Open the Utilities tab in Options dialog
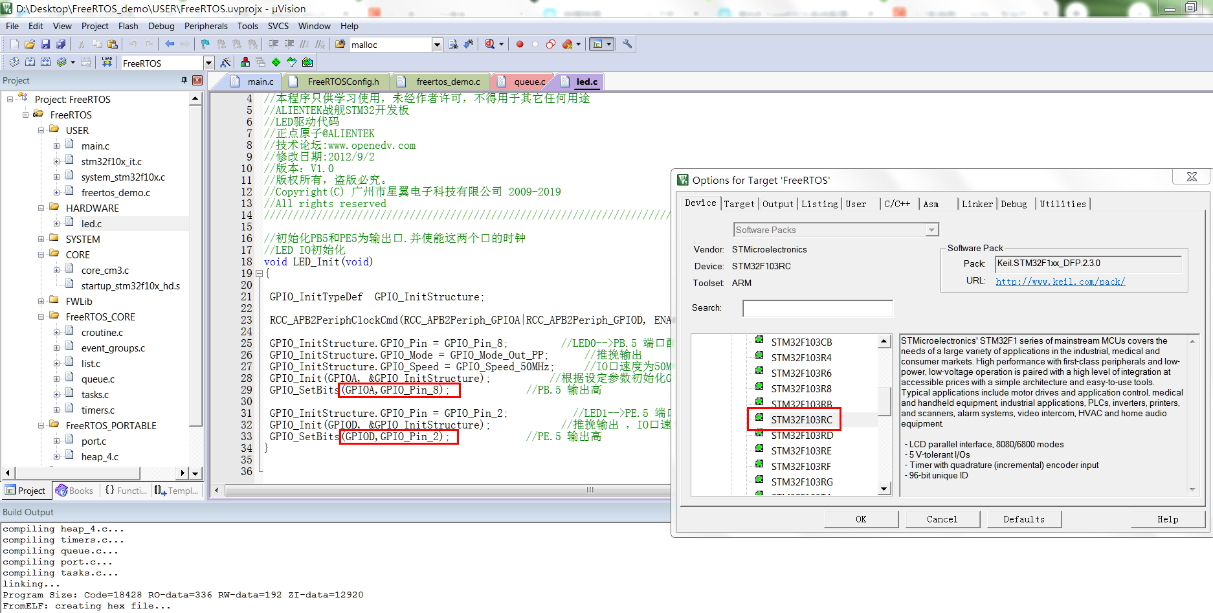1213x613 pixels. [x=1063, y=204]
